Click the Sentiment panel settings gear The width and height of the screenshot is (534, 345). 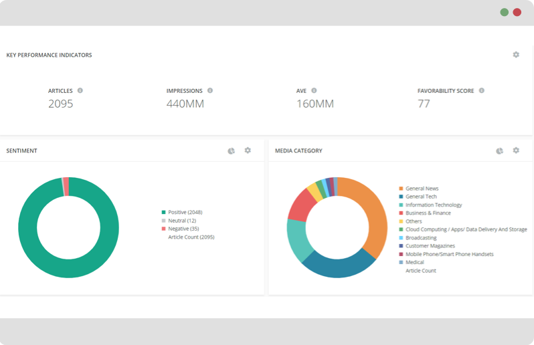tap(248, 151)
